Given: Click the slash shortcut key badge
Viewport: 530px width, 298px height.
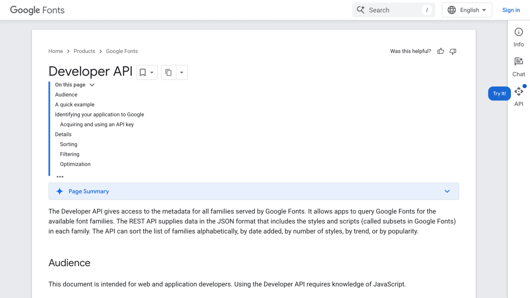Looking at the screenshot, I should coord(427,10).
